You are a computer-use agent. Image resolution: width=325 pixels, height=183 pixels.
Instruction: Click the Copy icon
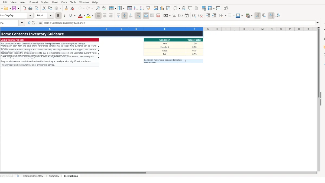click(x=50, y=8)
